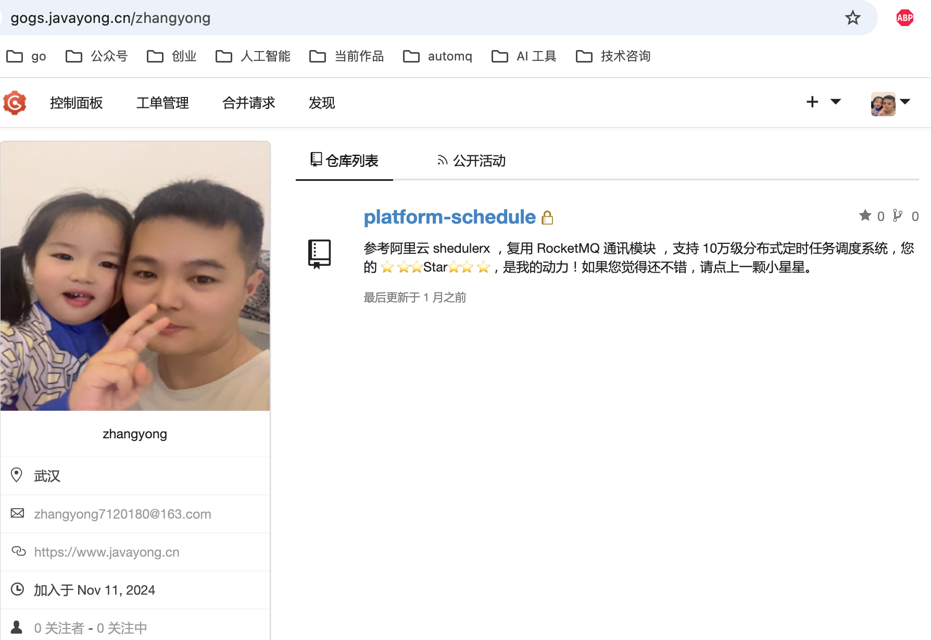Viewport: 931px width, 640px height.
Task: Go to 控制面板 in the navigation bar
Action: 77,103
